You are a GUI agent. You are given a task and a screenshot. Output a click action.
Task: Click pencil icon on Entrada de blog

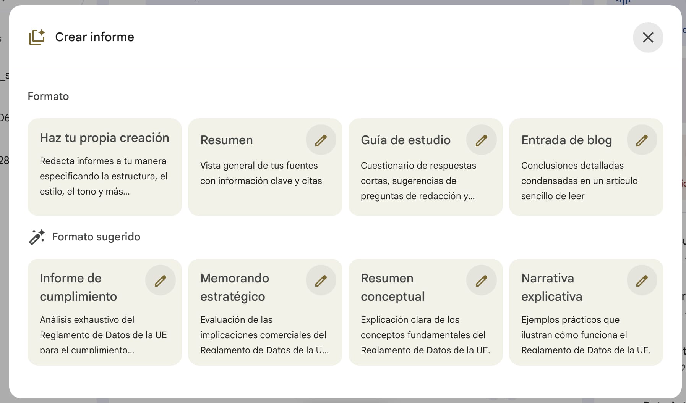click(x=642, y=140)
